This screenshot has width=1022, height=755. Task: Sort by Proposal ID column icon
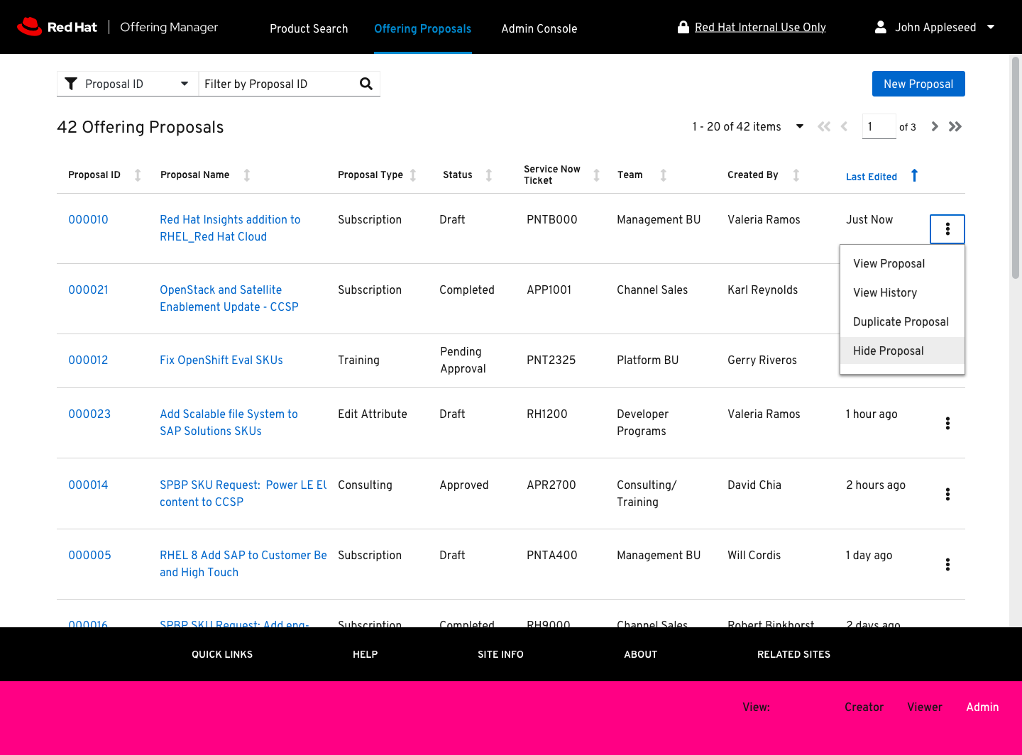click(x=138, y=175)
